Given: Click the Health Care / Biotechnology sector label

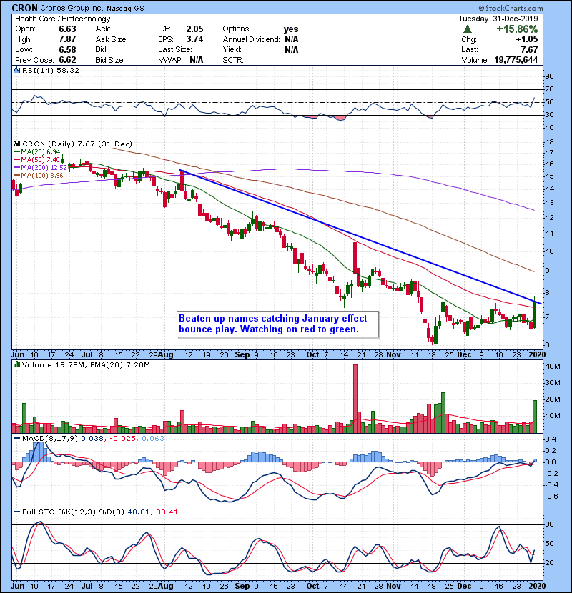Looking at the screenshot, I should click(x=62, y=19).
